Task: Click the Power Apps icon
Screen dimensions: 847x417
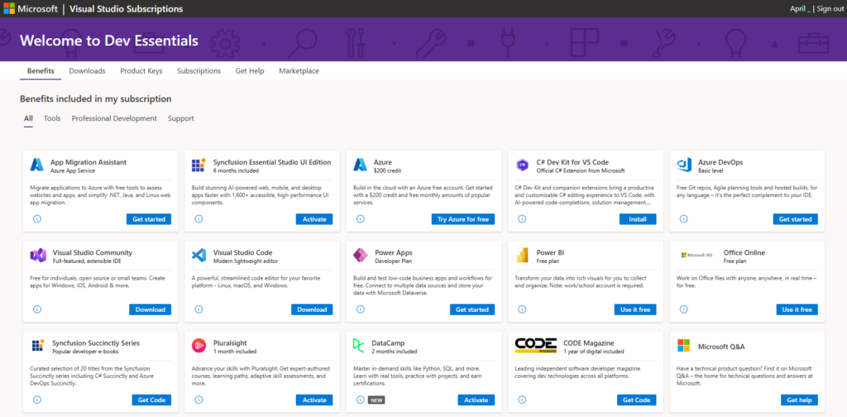Action: point(361,256)
